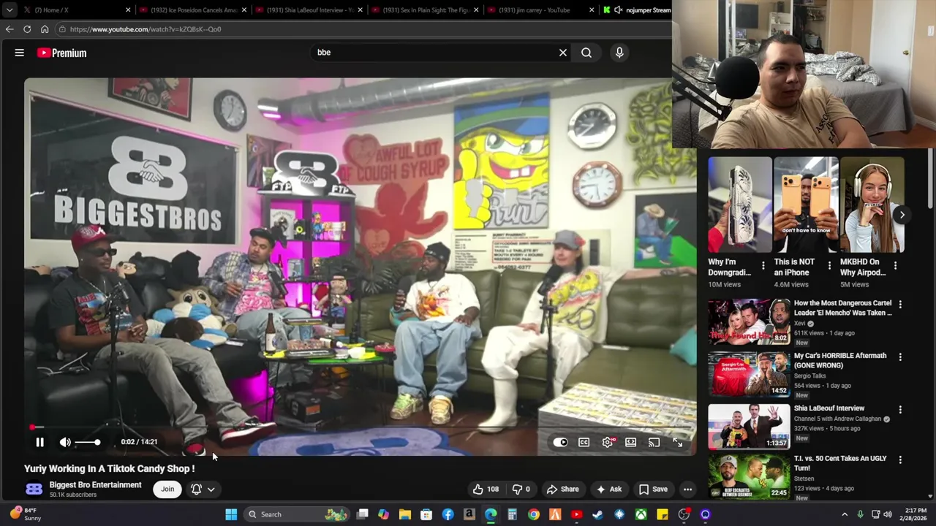
Task: Open options for 'MKBHD On Why Airpod...' short
Action: [895, 266]
